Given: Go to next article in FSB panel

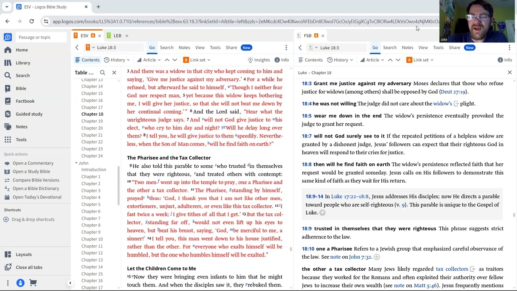Looking at the screenshot, I should click(398, 60).
